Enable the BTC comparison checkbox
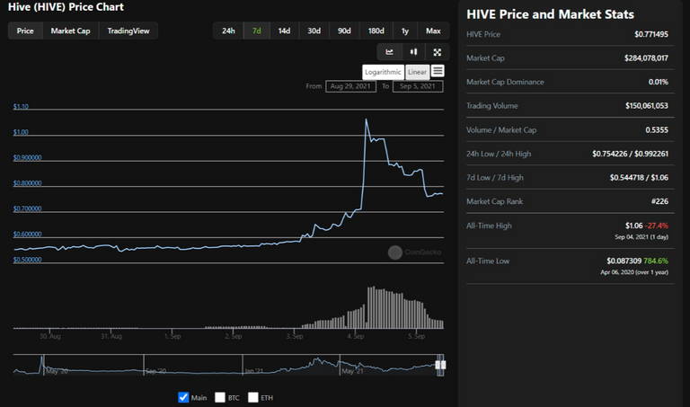The width and height of the screenshot is (690, 407). [x=220, y=397]
